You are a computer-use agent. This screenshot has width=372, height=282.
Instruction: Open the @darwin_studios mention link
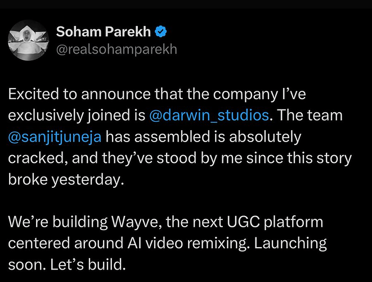tap(209, 115)
